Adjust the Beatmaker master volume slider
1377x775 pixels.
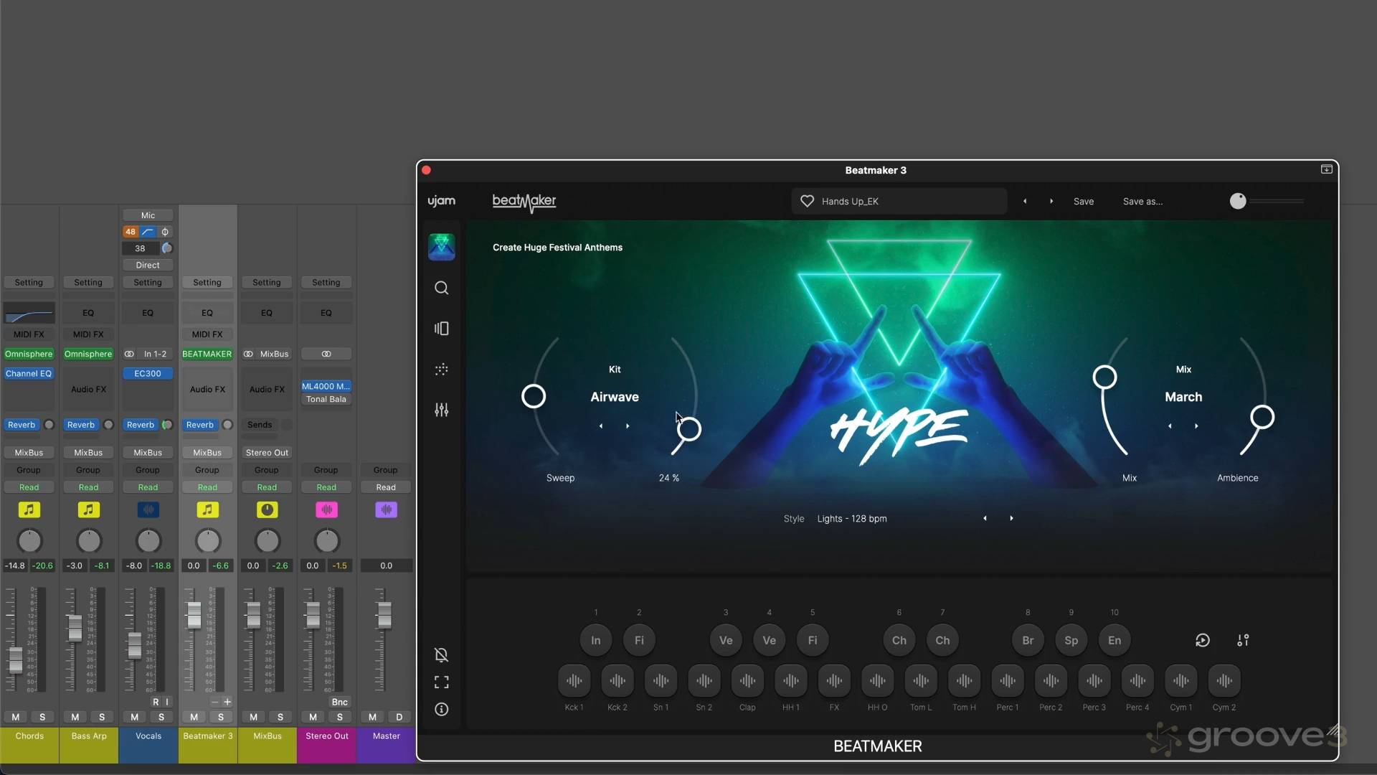click(x=1267, y=201)
